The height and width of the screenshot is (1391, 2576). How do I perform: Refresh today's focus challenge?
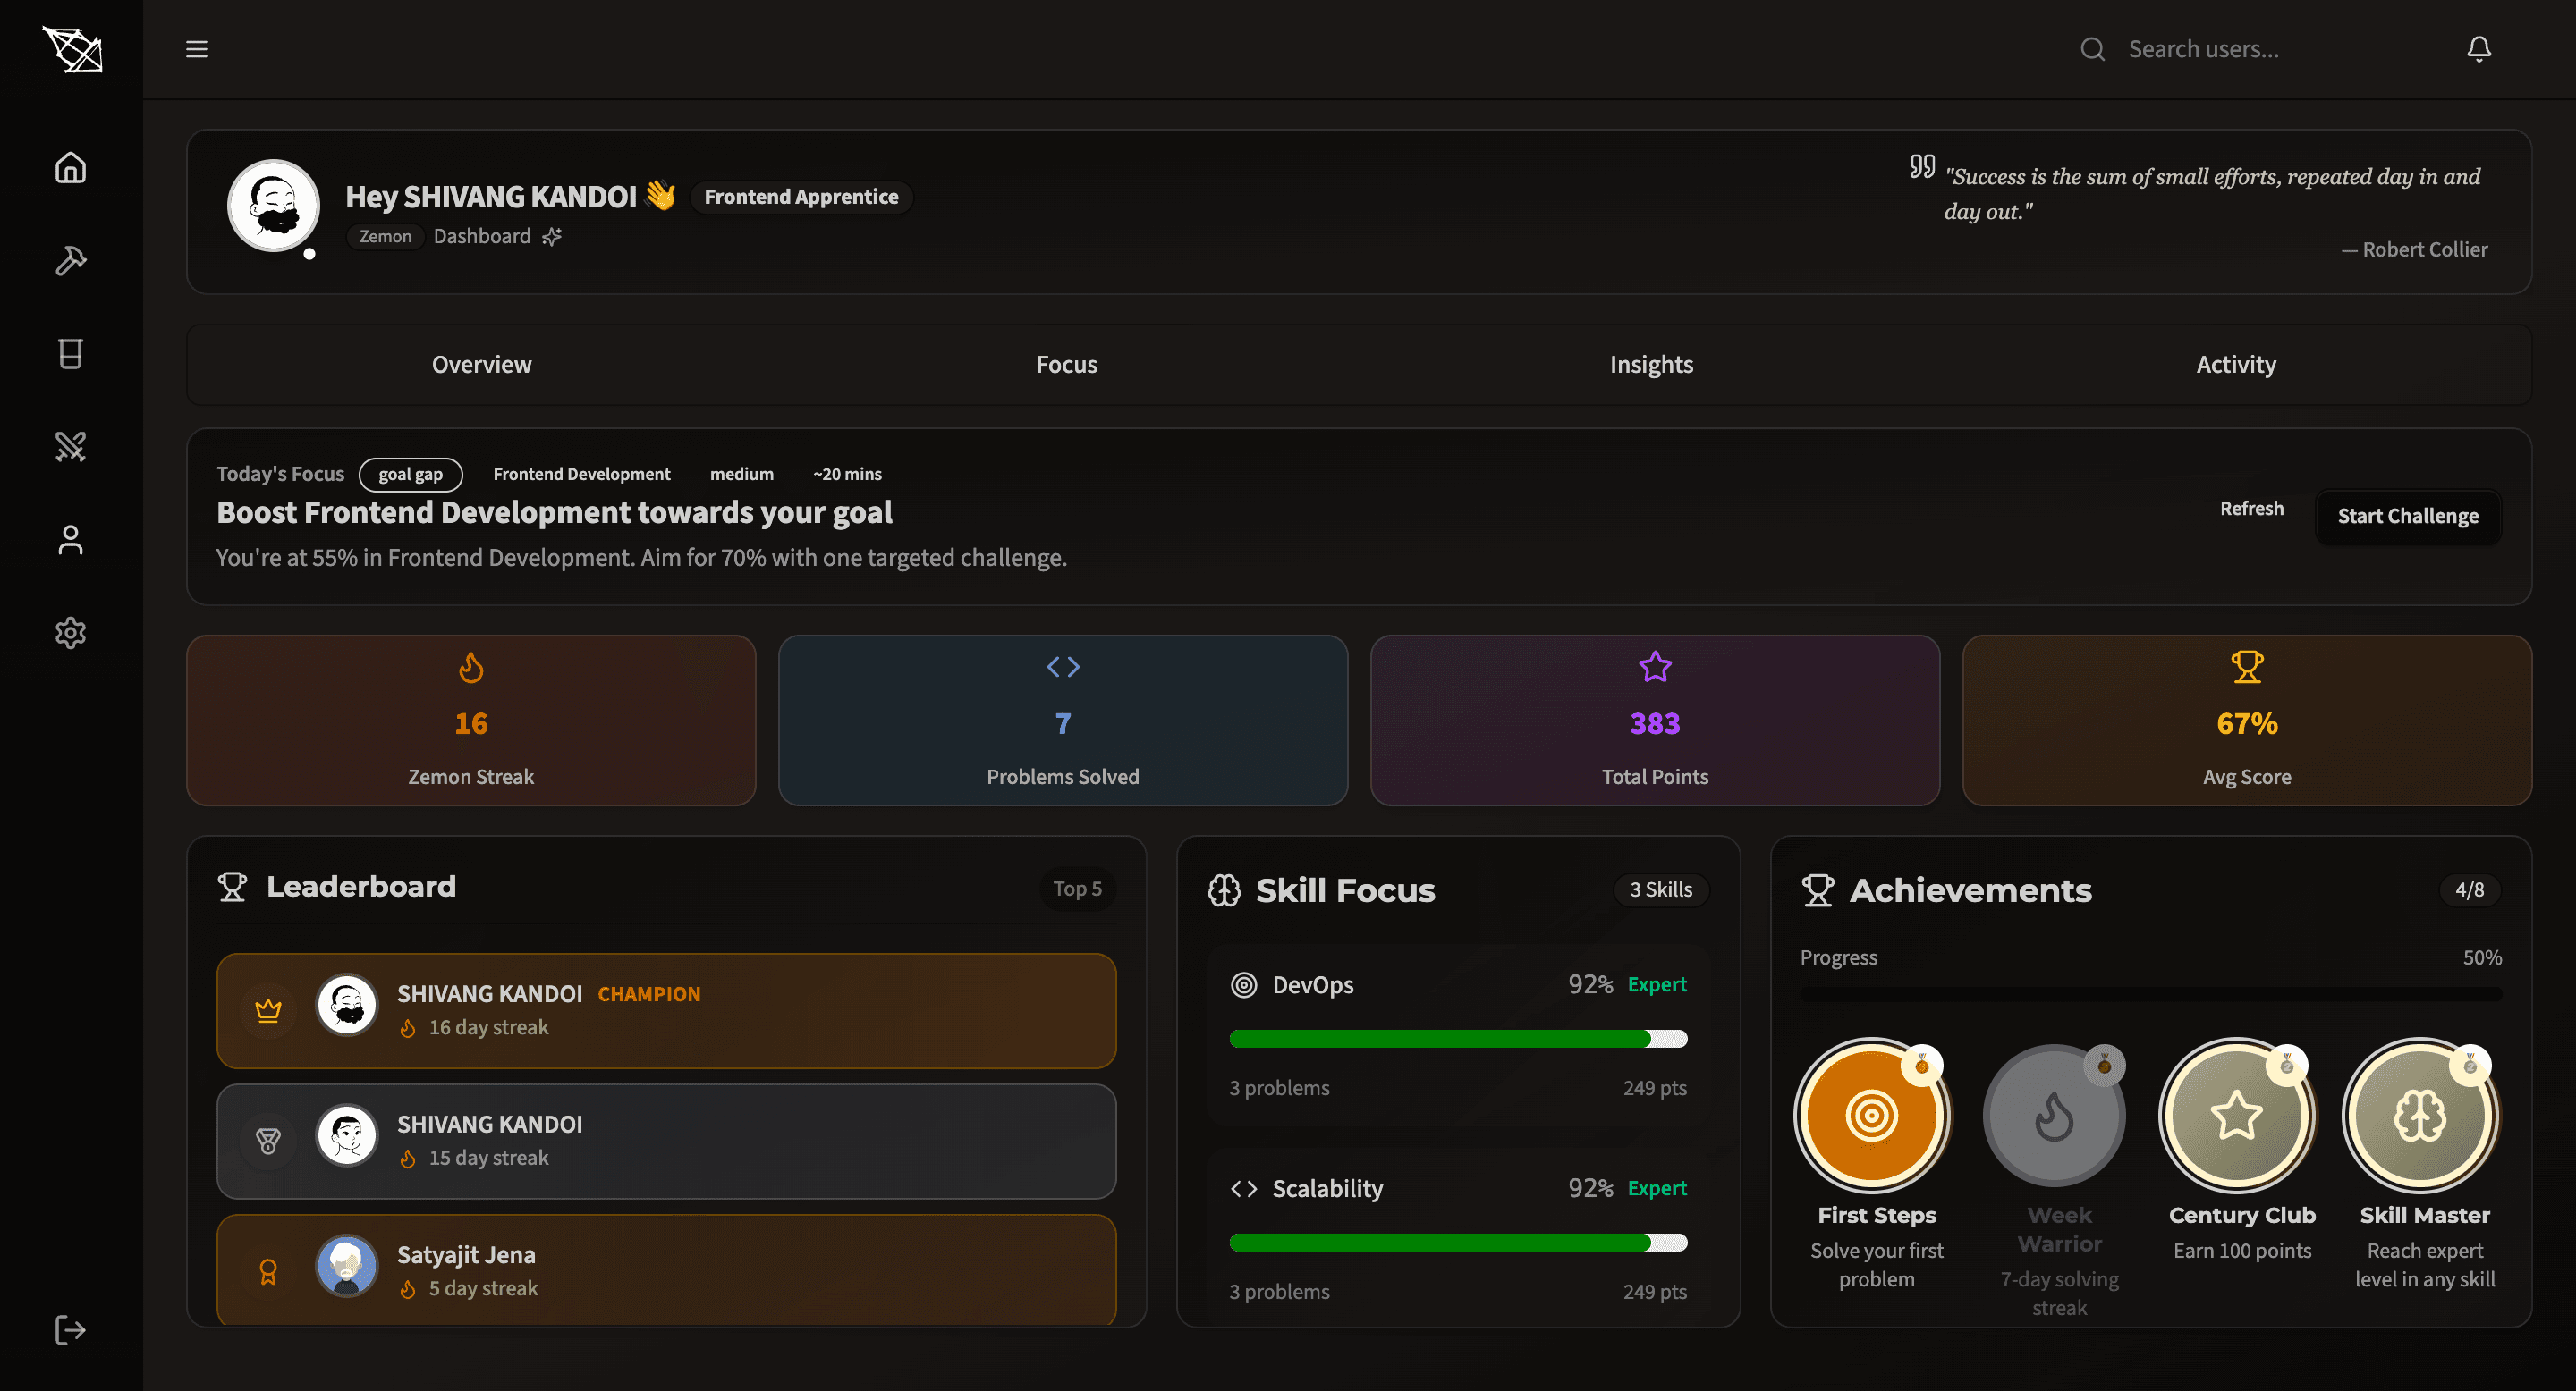[2251, 509]
